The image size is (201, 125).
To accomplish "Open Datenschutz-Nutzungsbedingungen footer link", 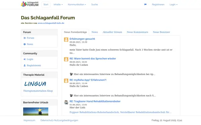I will [x=59, y=120].
